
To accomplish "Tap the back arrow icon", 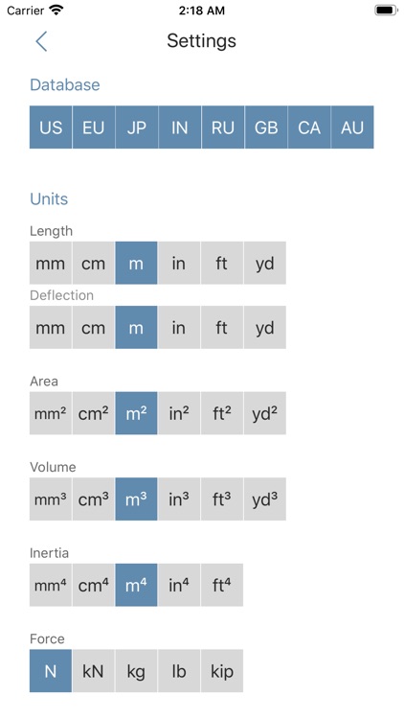I will 41,41.
